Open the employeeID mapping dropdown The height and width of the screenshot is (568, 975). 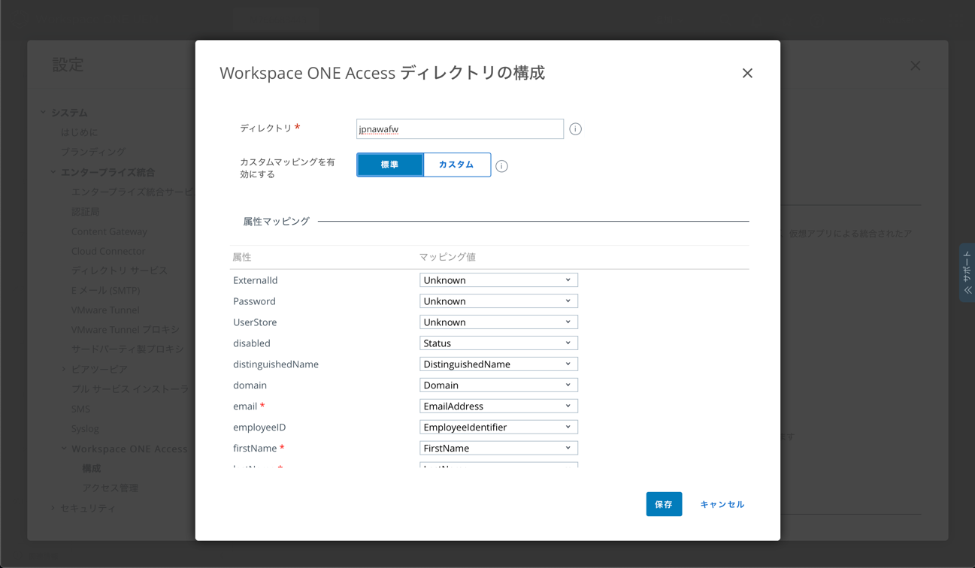pyautogui.click(x=498, y=428)
